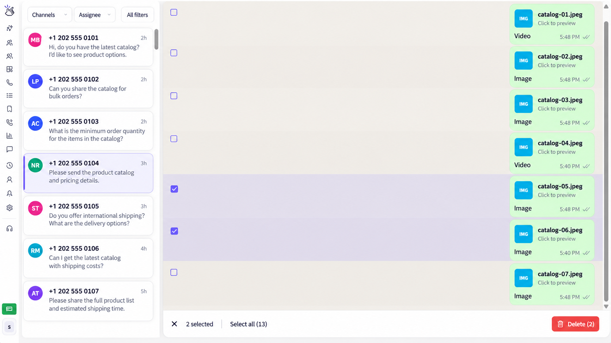611x343 pixels.
Task: Tick the checkbox for catalog-07.jpeg message
Action: [174, 272]
